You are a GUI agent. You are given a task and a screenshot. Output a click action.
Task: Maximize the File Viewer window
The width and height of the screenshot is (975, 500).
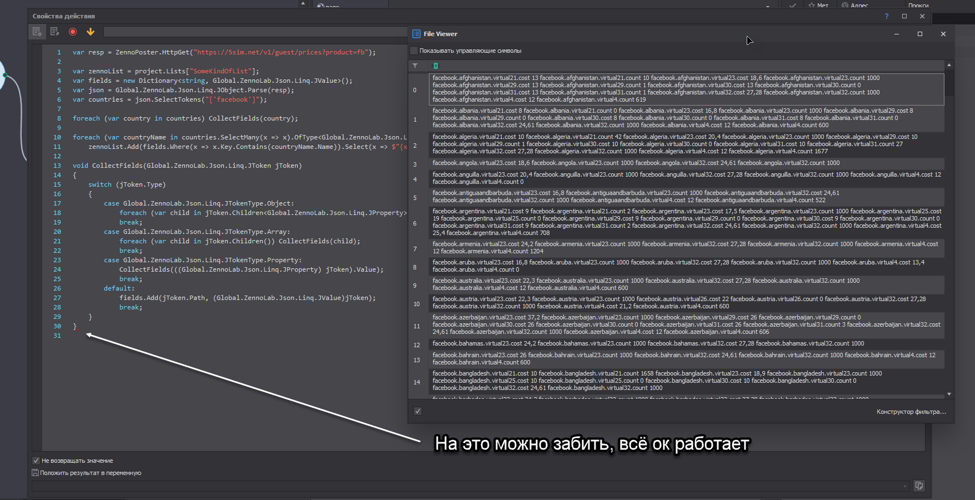(x=920, y=34)
